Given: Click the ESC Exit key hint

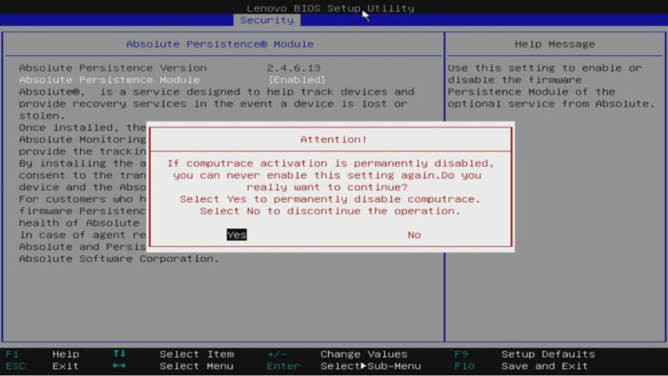Looking at the screenshot, I should [43, 366].
